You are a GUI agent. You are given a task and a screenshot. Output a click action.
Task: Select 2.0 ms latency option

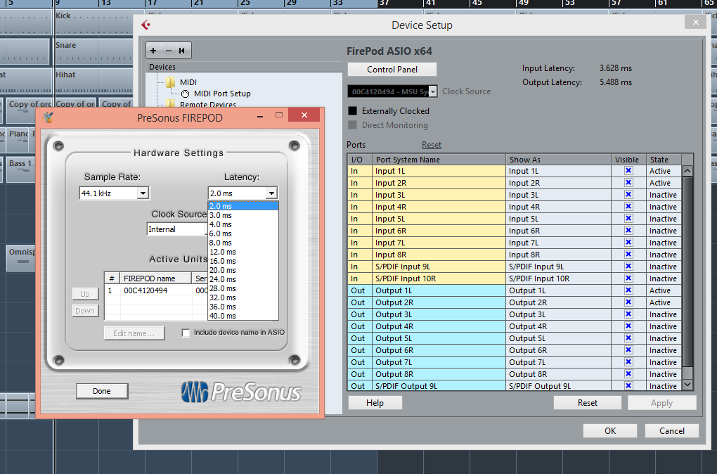[x=243, y=206]
